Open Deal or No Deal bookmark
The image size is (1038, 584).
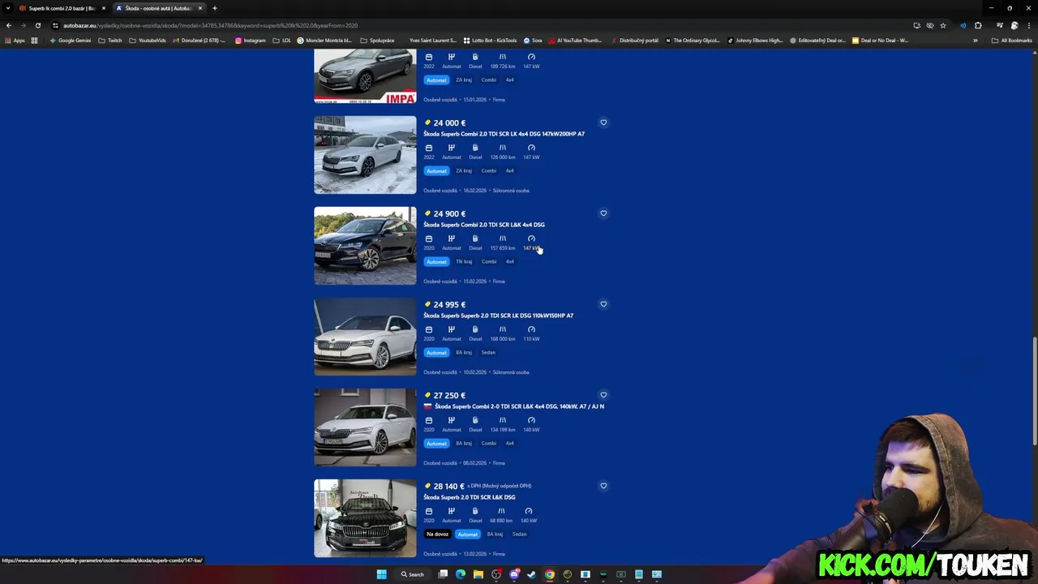click(880, 40)
